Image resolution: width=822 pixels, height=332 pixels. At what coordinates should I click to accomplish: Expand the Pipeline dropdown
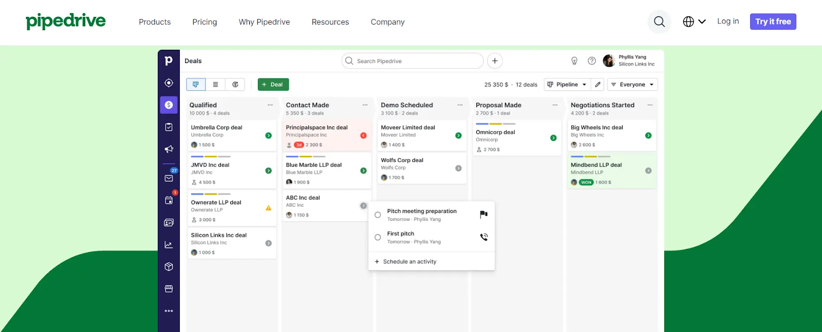(567, 85)
